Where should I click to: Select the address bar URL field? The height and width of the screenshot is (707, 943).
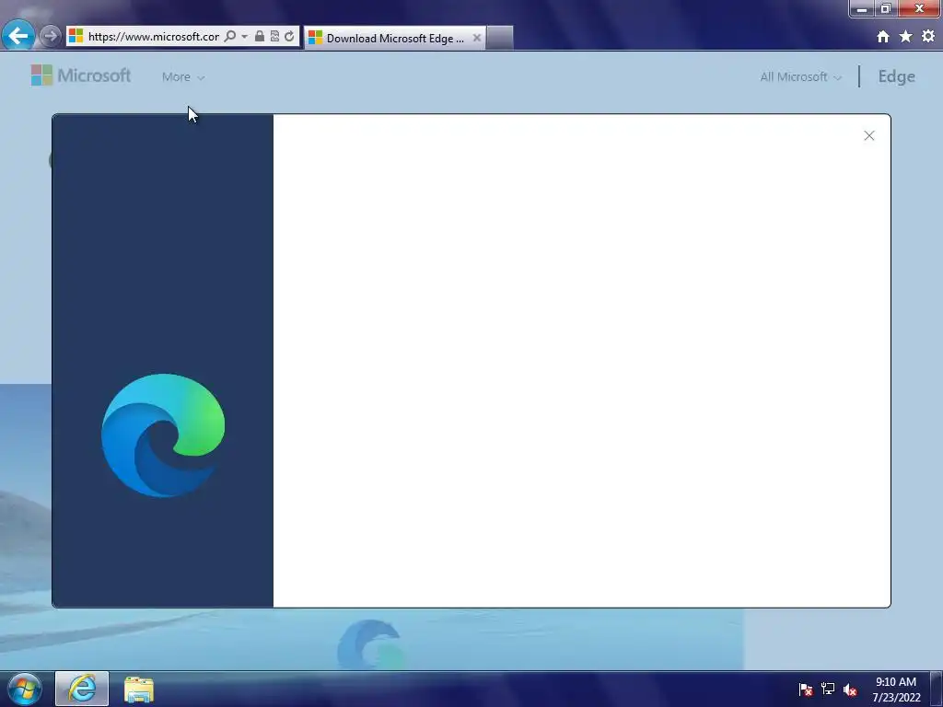154,37
